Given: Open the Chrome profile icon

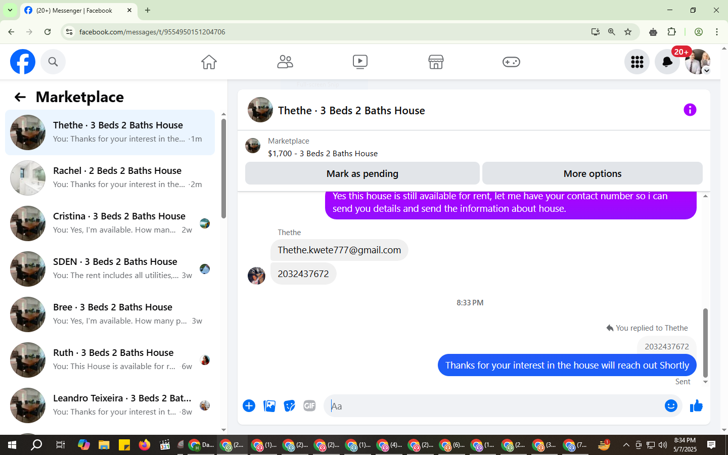Looking at the screenshot, I should tap(699, 32).
